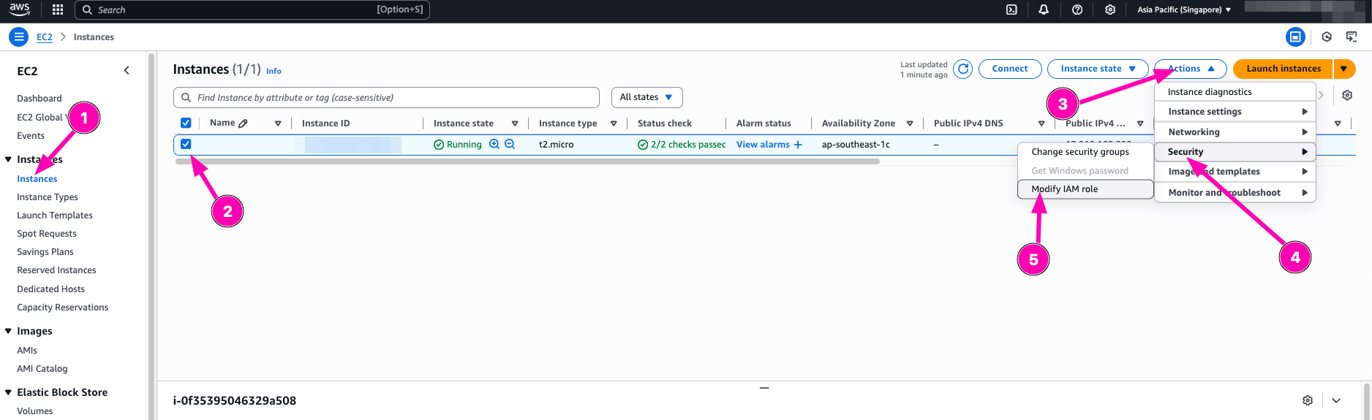Click the zoom-in icon beside Running
Viewport: 1372px width, 420px height.
(494, 145)
